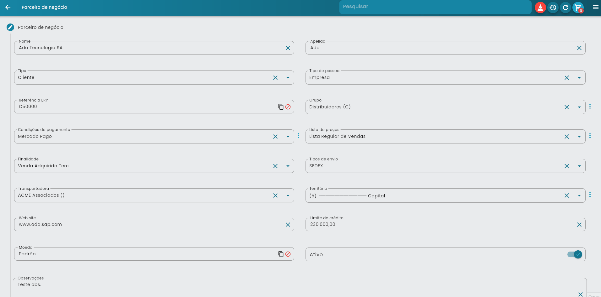Open the Transportadora dropdown list

click(288, 195)
